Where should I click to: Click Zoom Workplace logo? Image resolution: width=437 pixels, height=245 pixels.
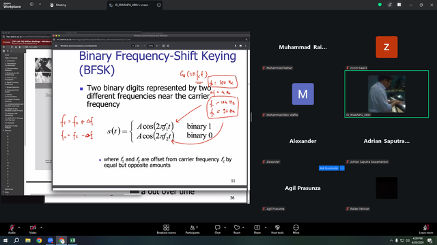(12, 5)
